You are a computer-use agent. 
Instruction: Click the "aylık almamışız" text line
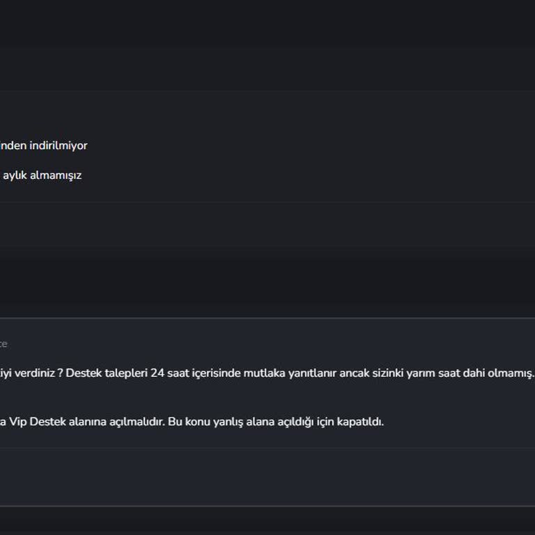[x=42, y=175]
